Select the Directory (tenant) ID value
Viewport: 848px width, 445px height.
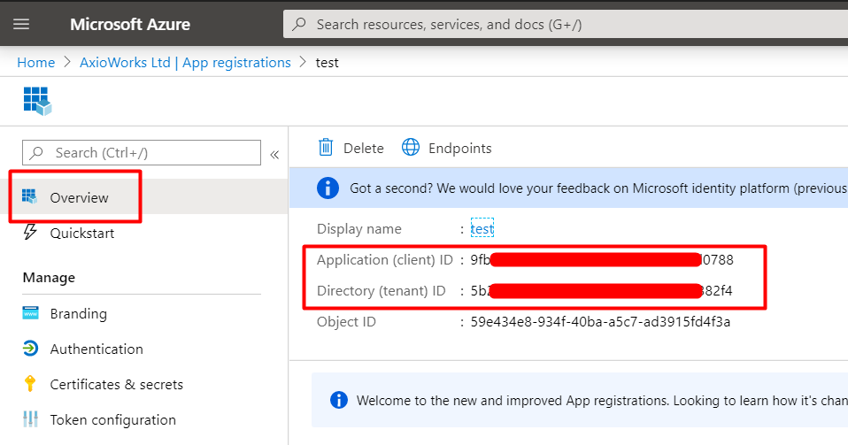(601, 291)
